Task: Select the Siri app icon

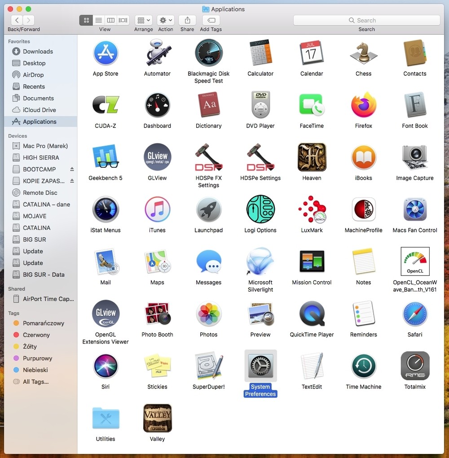Action: pos(106,366)
